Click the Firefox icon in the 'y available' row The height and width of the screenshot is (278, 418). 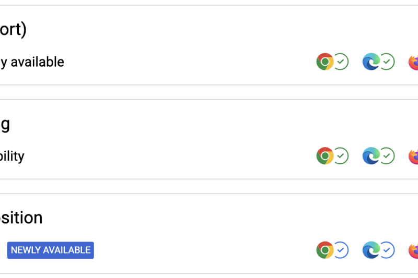(x=413, y=62)
